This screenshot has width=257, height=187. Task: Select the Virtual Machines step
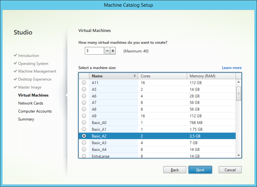tap(33, 95)
